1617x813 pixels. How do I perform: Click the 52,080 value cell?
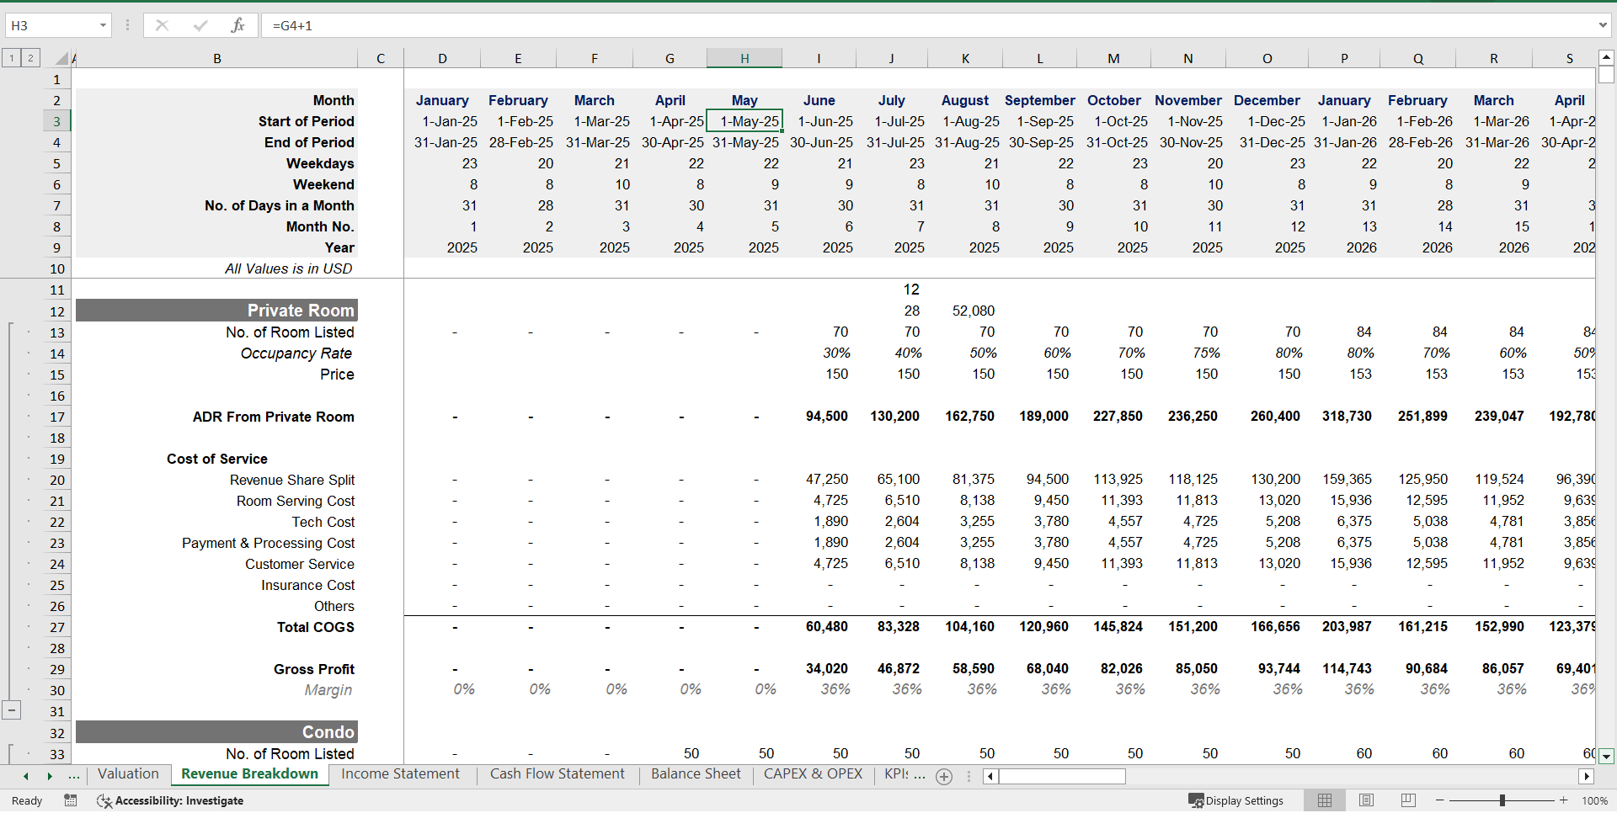tap(973, 311)
